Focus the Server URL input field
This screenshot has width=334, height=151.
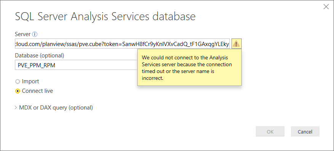[122, 44]
